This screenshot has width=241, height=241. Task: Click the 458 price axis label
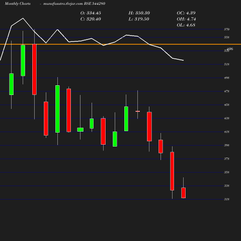(x=227, y=105)
